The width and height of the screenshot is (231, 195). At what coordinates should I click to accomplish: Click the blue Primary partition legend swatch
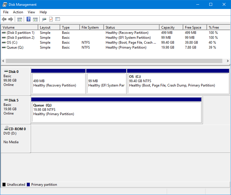(x=28, y=185)
